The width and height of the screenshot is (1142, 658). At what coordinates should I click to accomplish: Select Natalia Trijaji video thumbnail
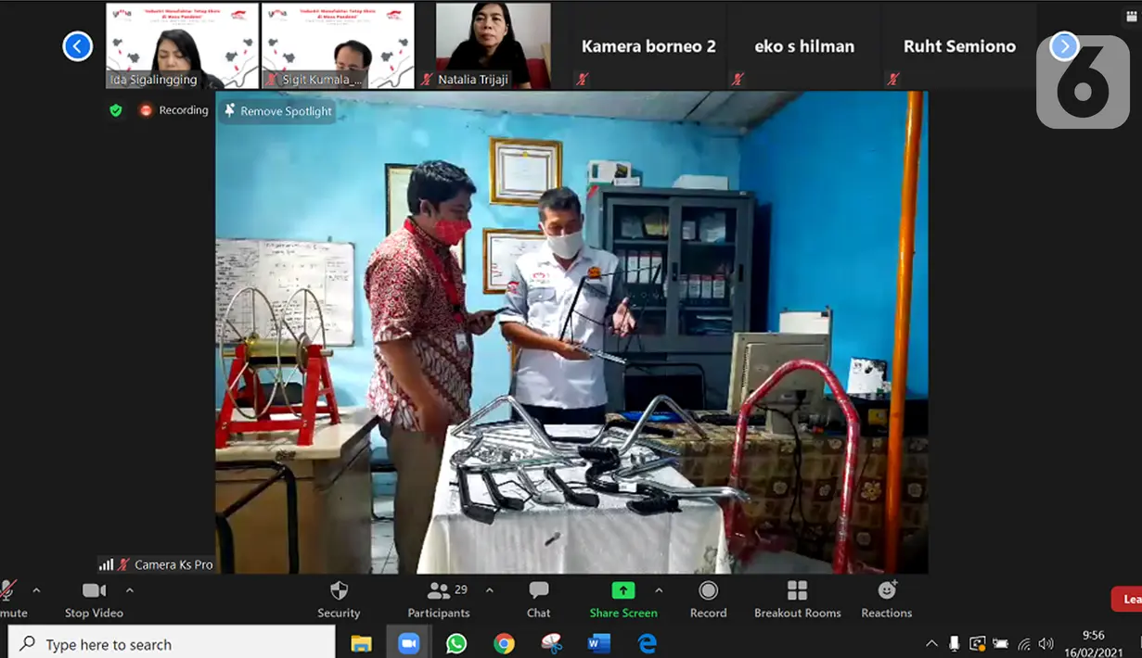(x=493, y=45)
